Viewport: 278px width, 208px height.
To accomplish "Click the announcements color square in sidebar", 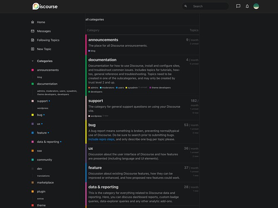I will [x=33, y=70].
